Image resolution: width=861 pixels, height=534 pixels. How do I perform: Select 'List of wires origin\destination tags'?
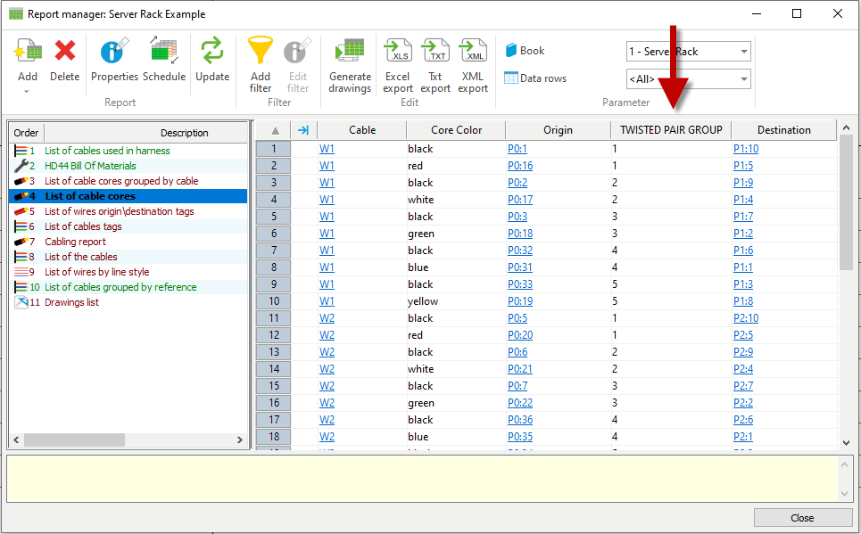[x=120, y=211]
